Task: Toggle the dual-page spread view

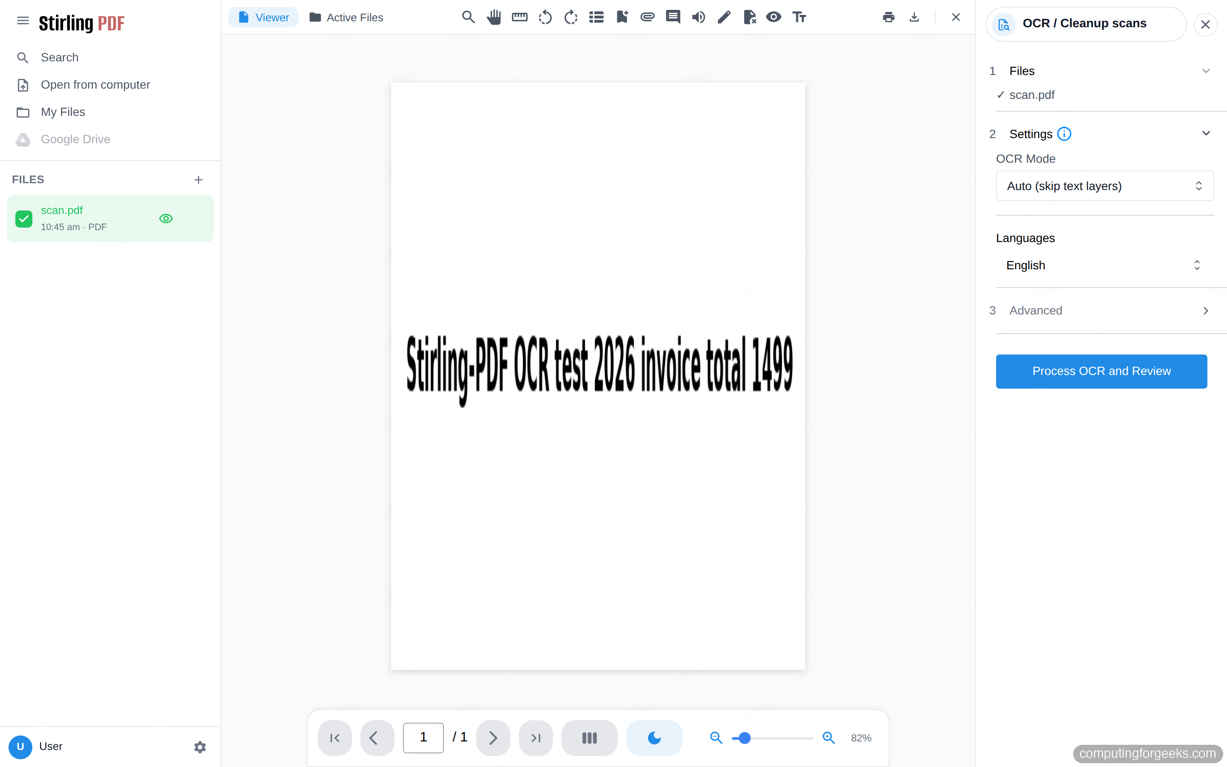Action: point(589,738)
